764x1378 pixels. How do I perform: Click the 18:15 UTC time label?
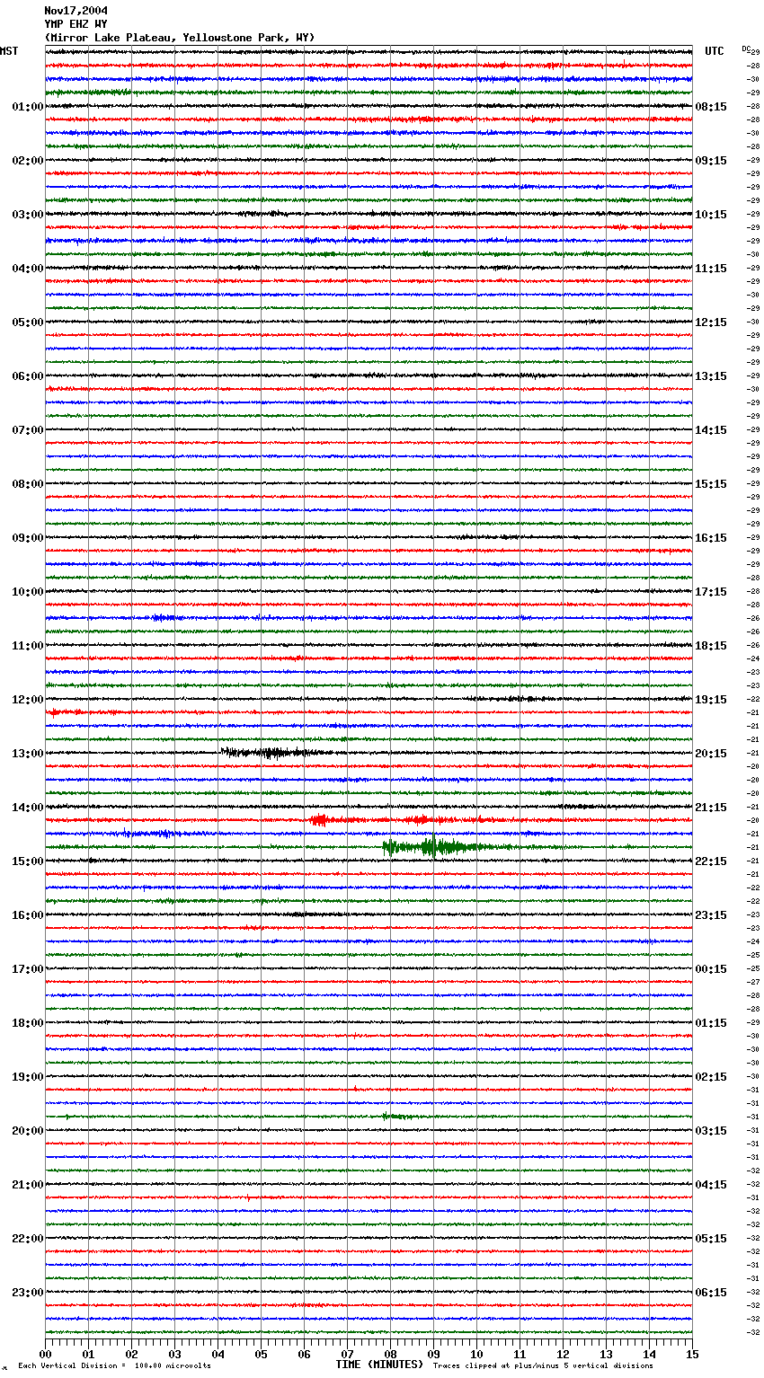[x=711, y=646]
